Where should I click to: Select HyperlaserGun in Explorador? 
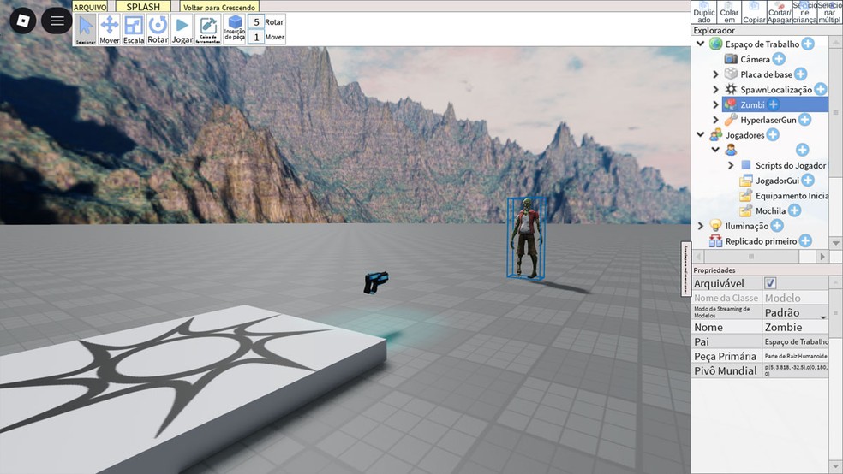(x=768, y=120)
